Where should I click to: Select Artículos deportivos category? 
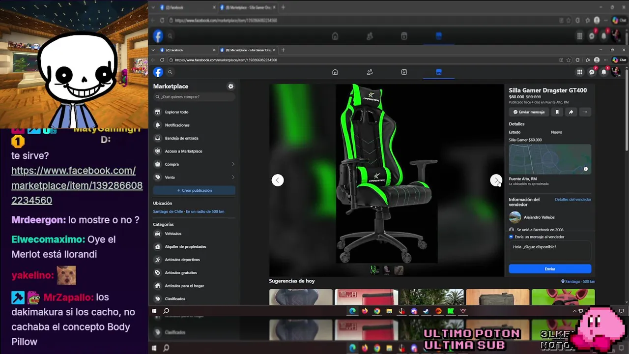[x=194, y=260]
